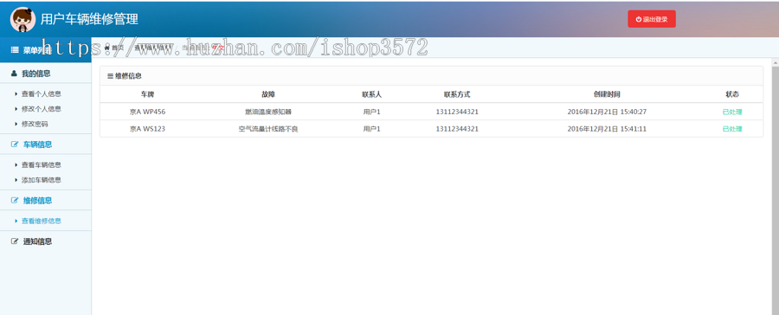Open 查看维修信息 menu item

pos(42,221)
